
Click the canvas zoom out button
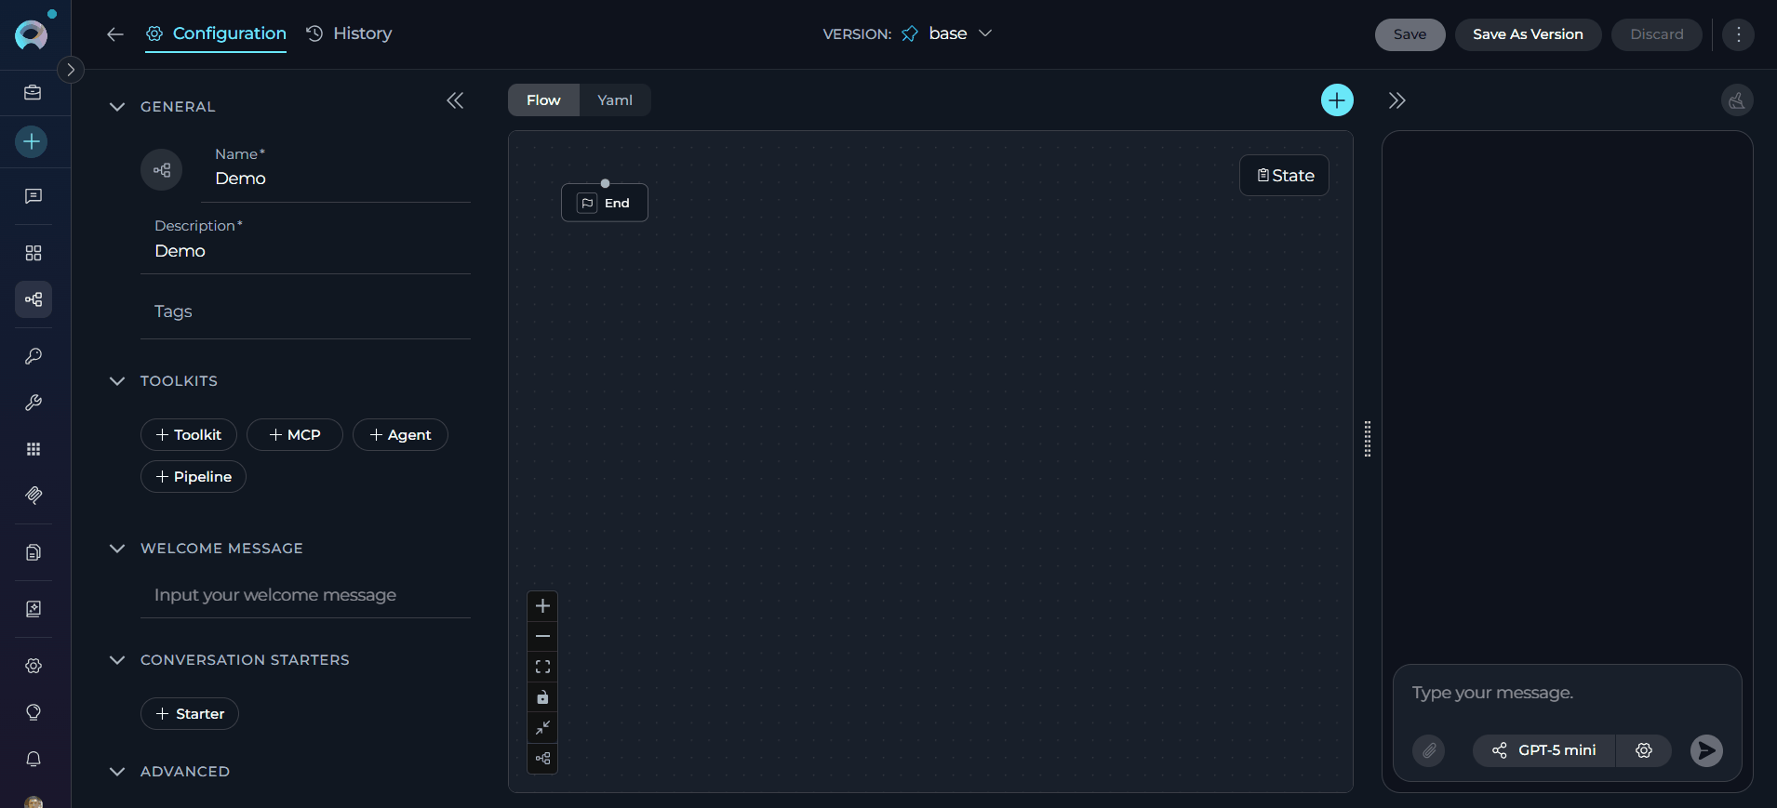click(542, 636)
